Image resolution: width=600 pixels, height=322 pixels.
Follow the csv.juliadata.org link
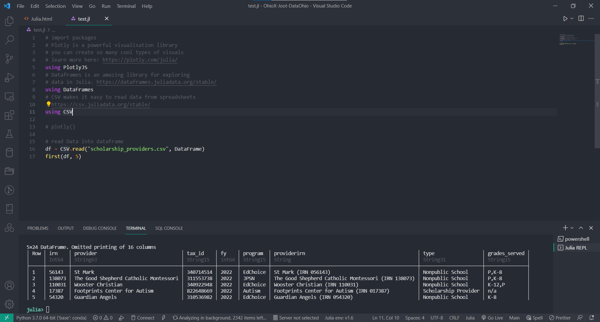(x=101, y=104)
